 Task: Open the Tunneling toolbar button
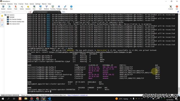tap(53, 8)
